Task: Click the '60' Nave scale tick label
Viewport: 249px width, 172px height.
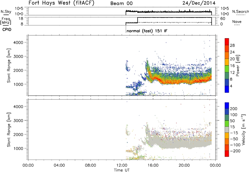Action: 223,19
